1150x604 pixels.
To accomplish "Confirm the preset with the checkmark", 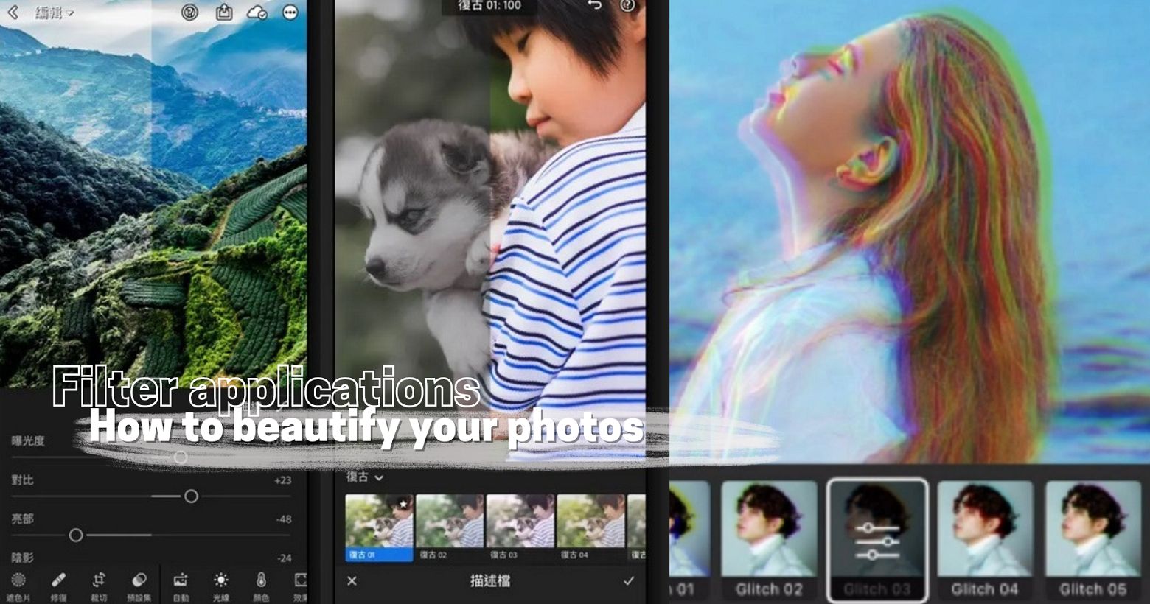I will 629,581.
